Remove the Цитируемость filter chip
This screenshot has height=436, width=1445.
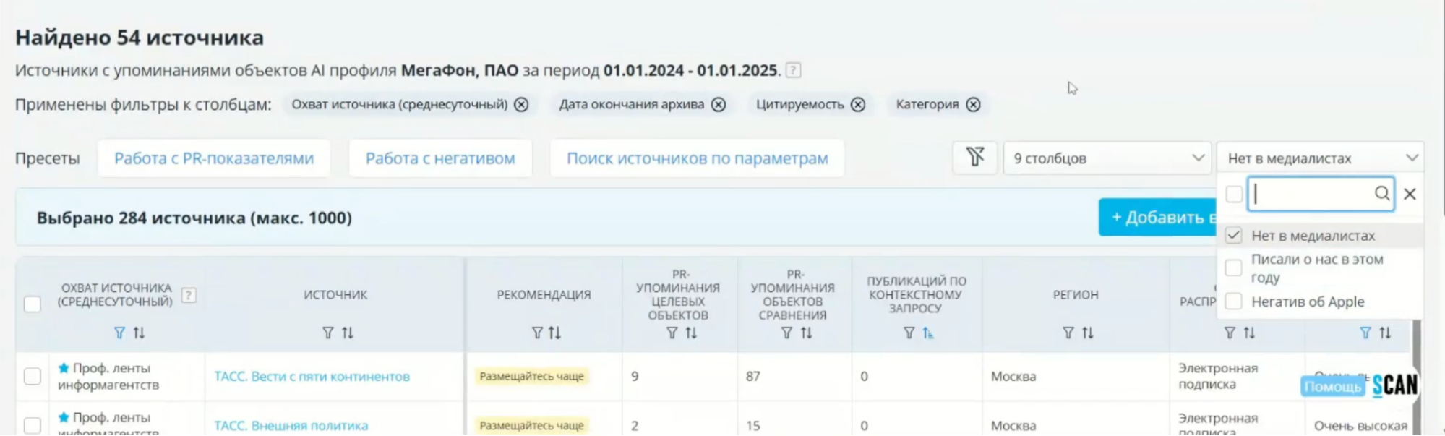(x=858, y=105)
